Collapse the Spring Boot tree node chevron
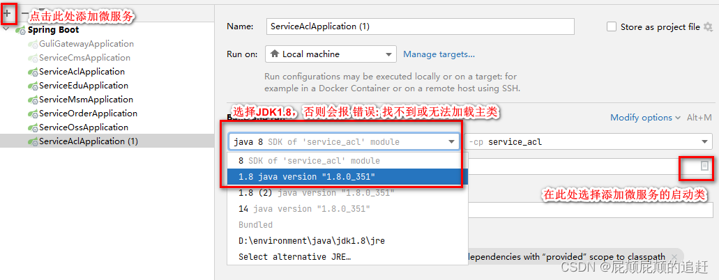This screenshot has height=280, width=719. pos(6,30)
